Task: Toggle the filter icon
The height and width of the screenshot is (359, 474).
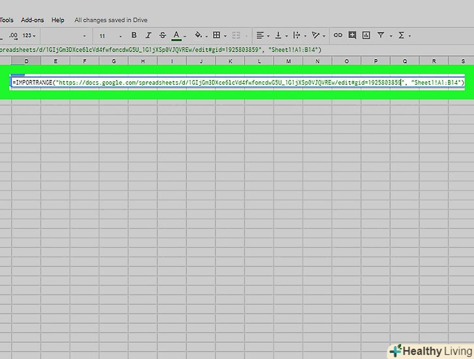Action: (x=381, y=35)
